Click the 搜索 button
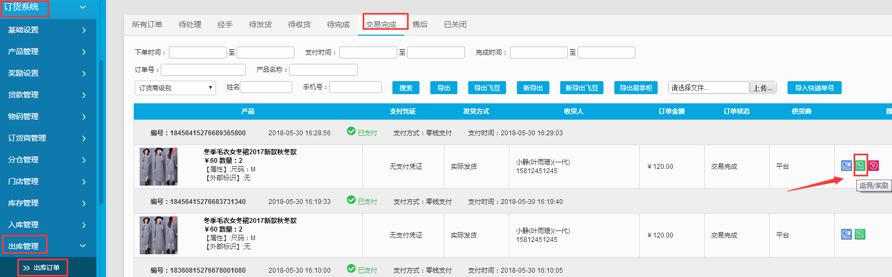Screen dimensions: 892x277 (406, 88)
